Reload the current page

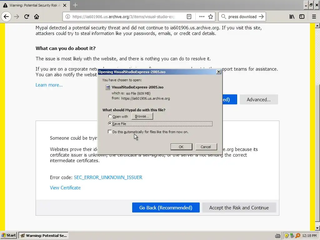click(x=27, y=17)
